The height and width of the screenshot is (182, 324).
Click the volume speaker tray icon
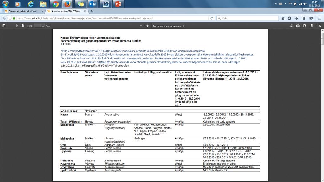[305, 4]
